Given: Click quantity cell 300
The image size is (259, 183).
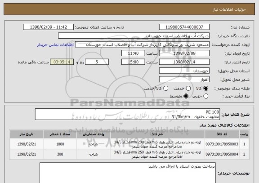Looking at the screenshot, I should click(x=60, y=154).
